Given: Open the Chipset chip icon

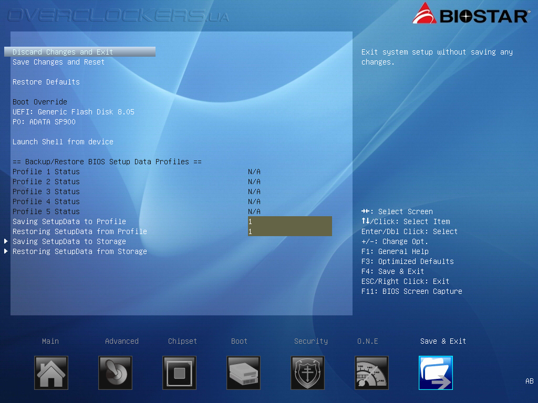Looking at the screenshot, I should [180, 373].
